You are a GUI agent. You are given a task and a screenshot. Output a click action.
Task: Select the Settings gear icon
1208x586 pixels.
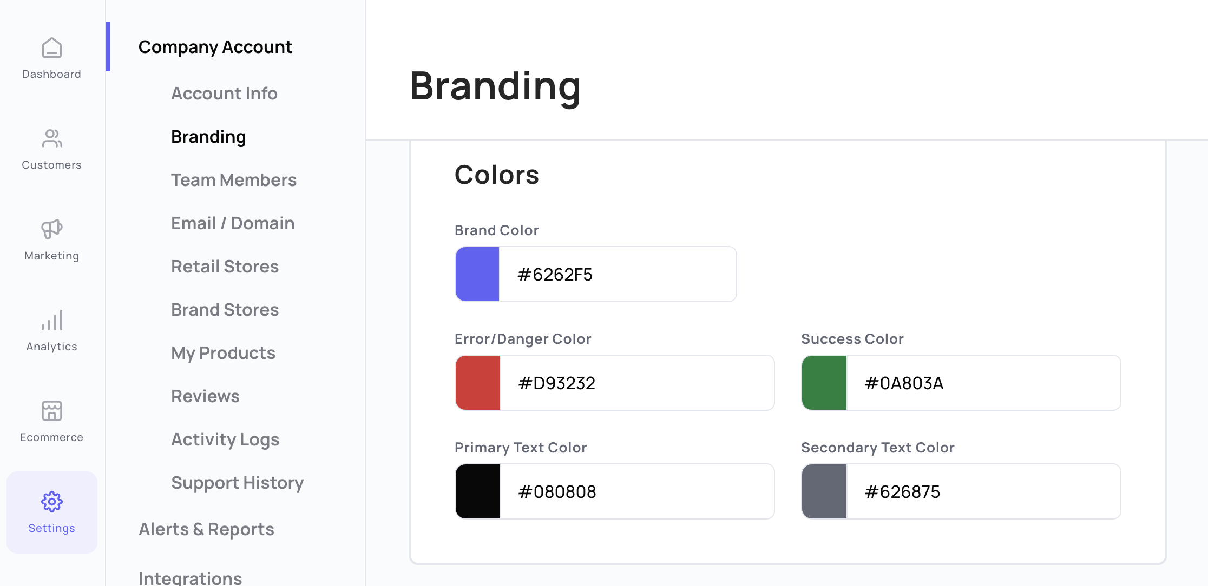[52, 502]
